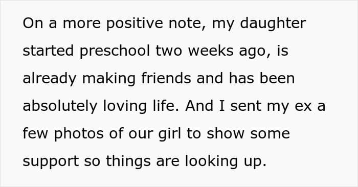Click the word "daughter"

pos(273,24)
